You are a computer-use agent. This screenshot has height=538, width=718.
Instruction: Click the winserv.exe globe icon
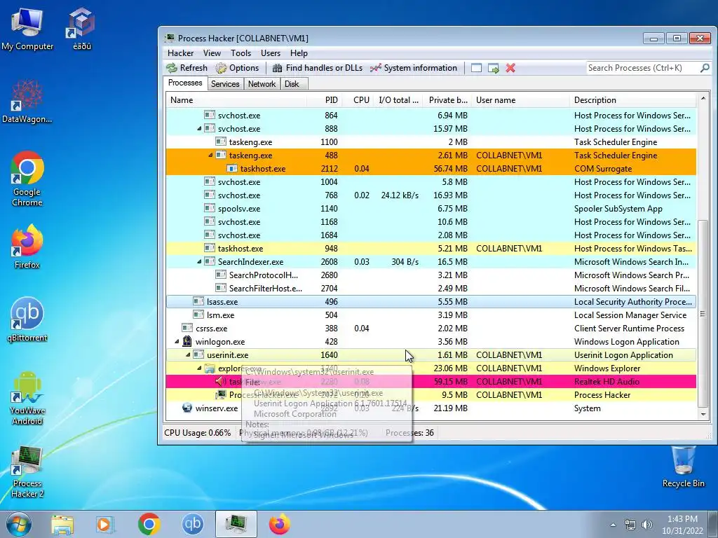[x=187, y=408]
